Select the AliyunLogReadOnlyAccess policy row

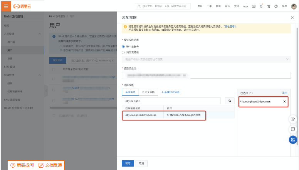point(178,115)
